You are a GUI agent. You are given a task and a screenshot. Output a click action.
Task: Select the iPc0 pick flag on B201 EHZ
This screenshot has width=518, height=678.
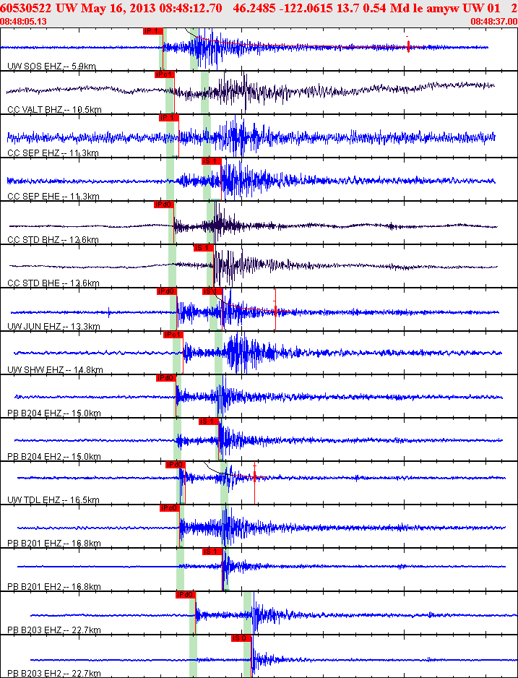(169, 508)
